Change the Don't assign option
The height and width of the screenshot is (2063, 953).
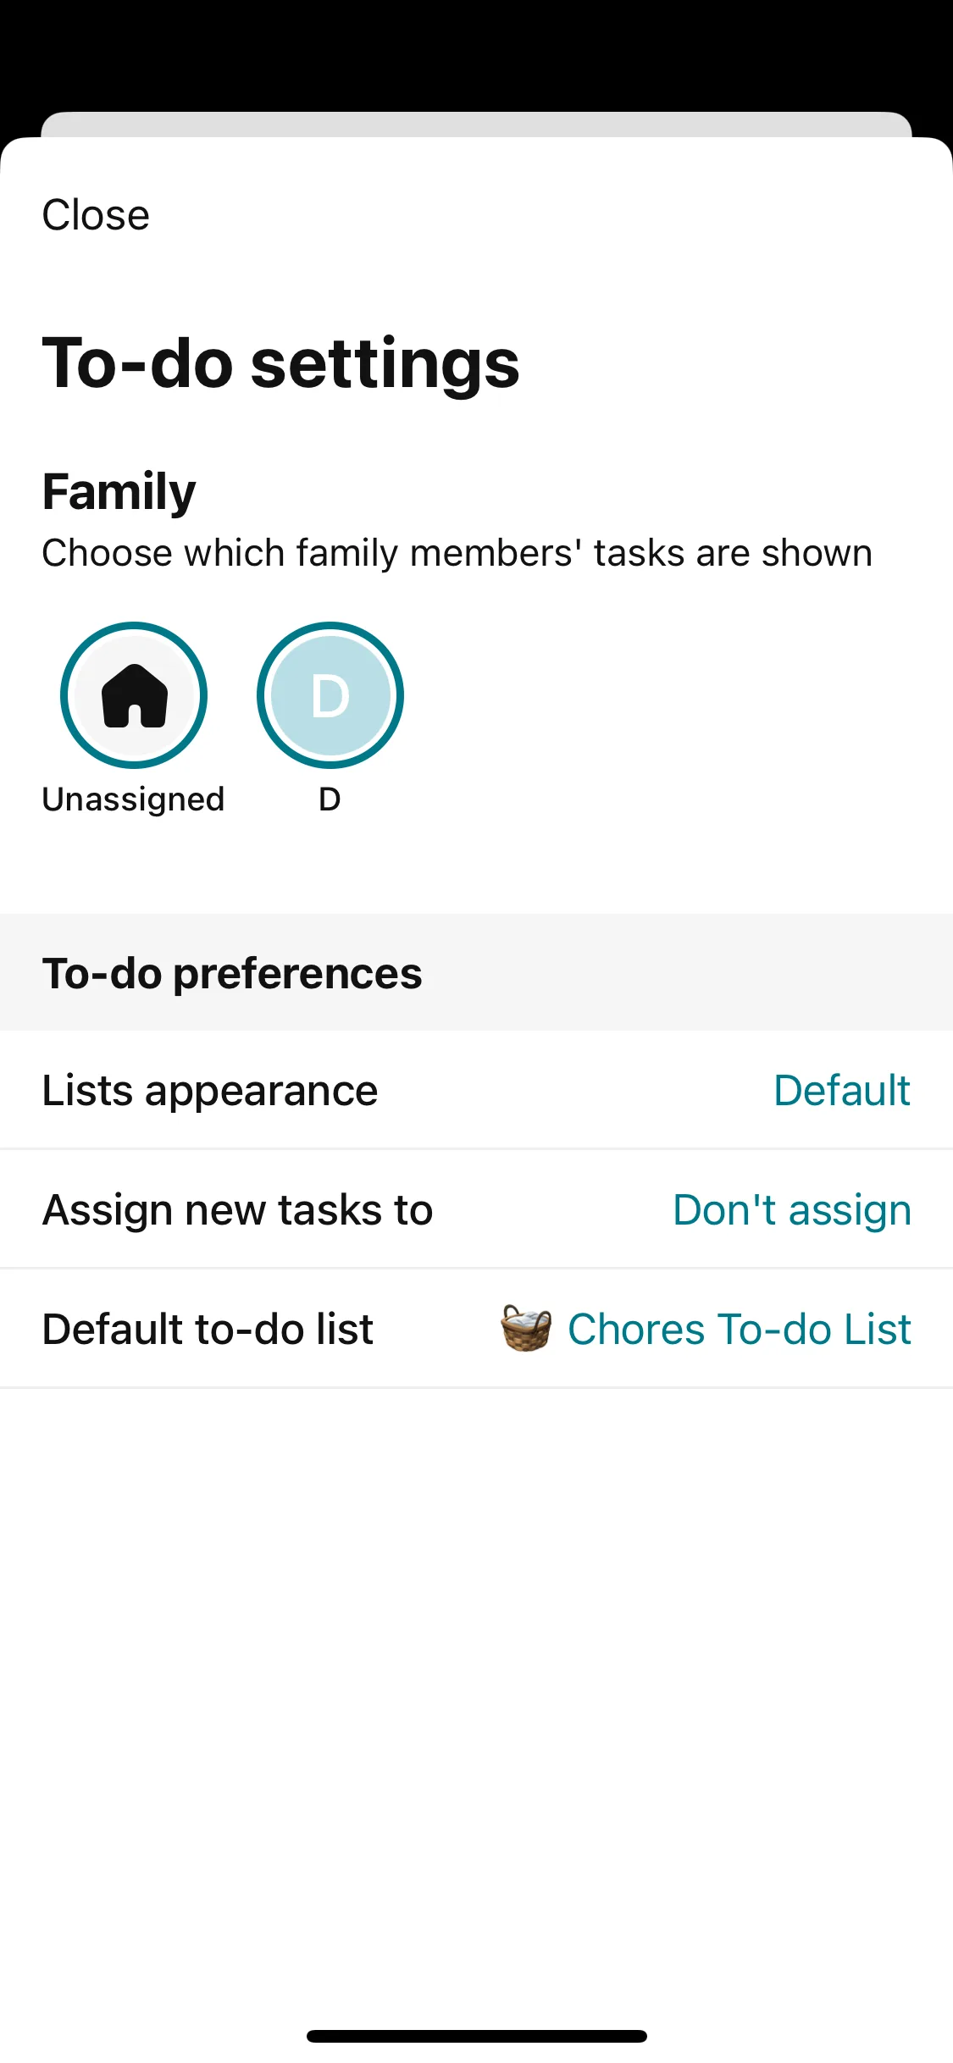coord(791,1209)
